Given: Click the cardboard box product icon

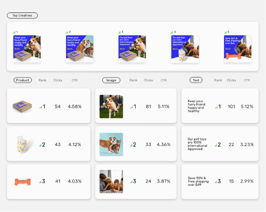Looking at the screenshot, I should click(x=22, y=107).
